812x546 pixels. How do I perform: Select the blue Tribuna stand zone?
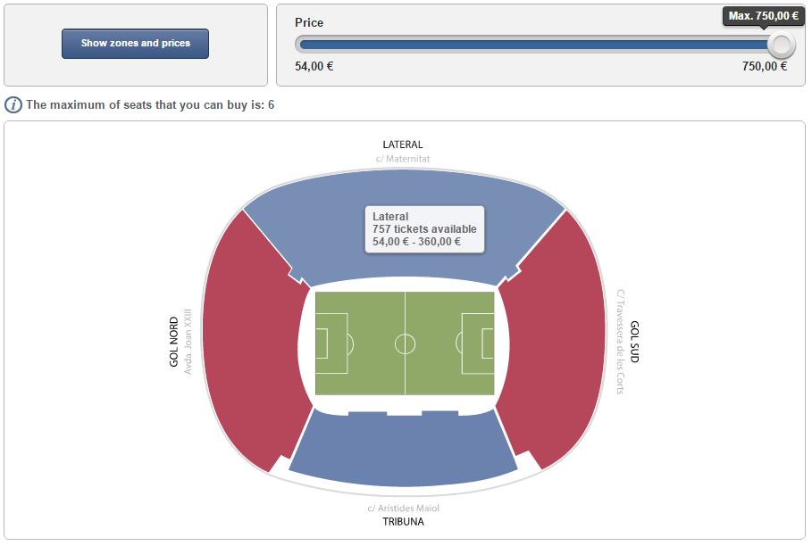click(403, 451)
